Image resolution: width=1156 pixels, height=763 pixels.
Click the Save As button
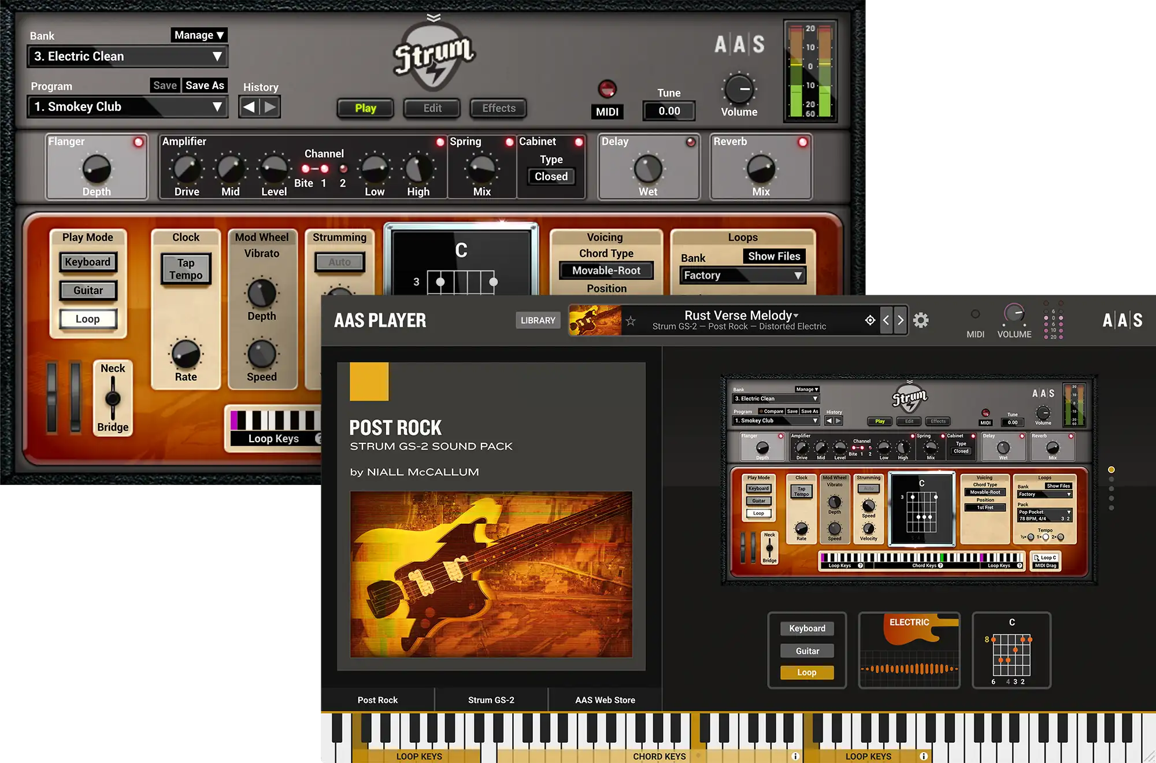click(x=205, y=86)
